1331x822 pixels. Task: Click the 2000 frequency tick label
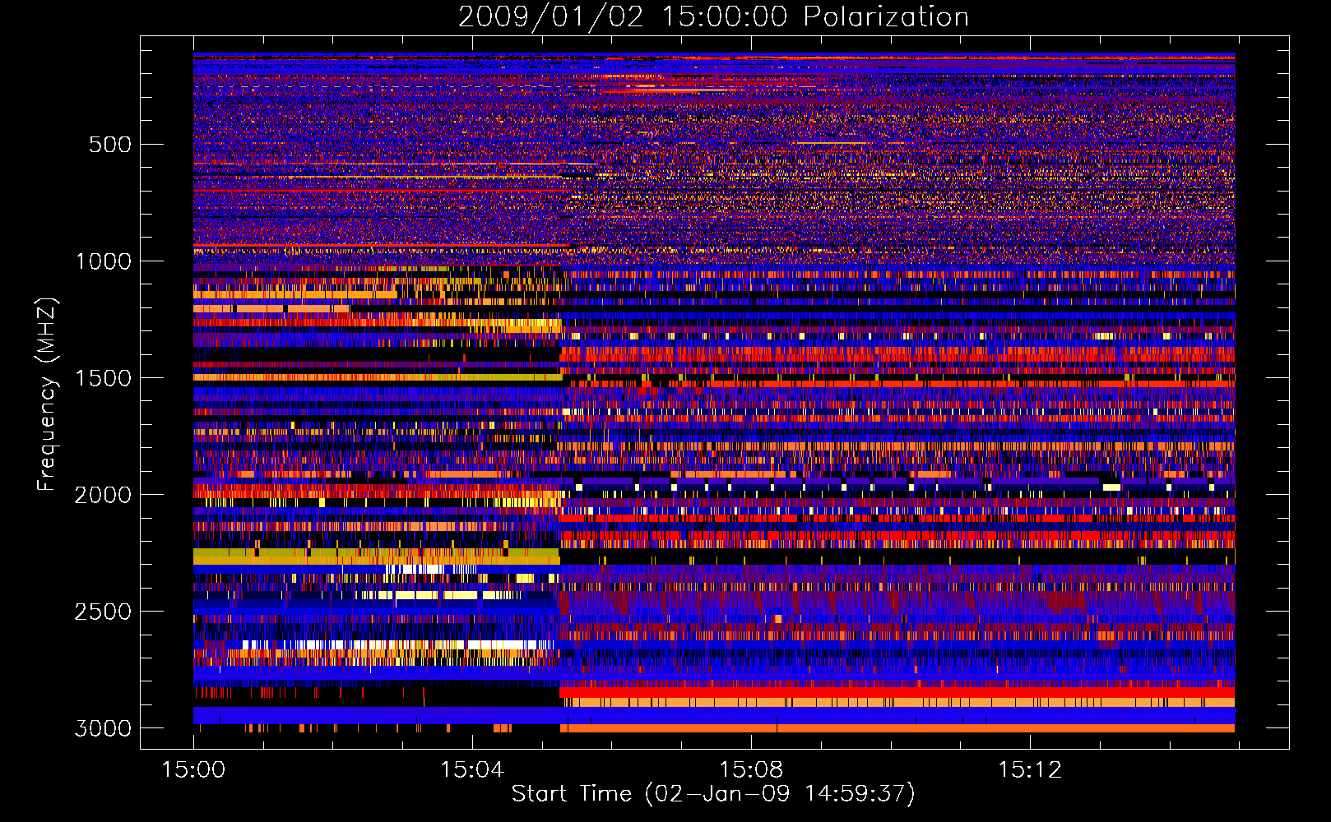pos(103,495)
